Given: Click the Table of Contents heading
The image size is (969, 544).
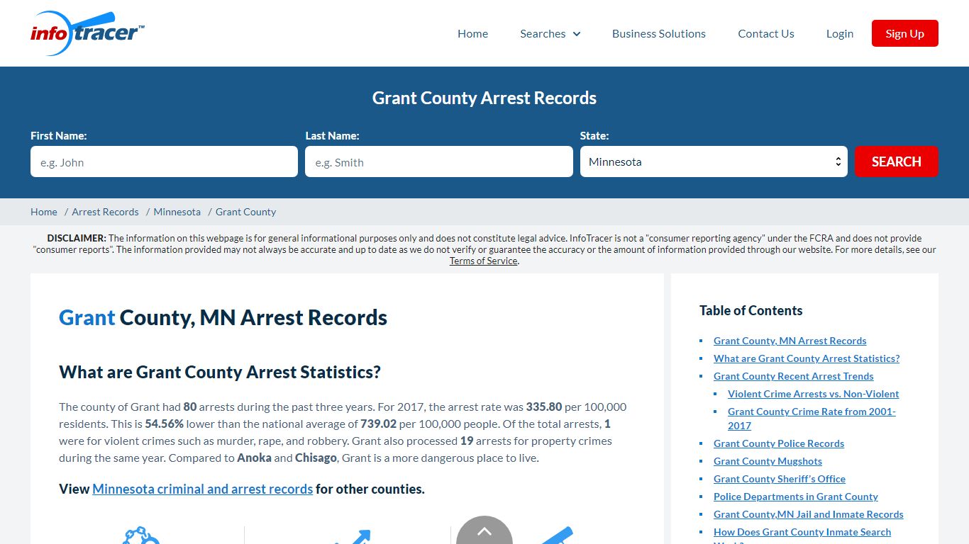Looking at the screenshot, I should (751, 310).
